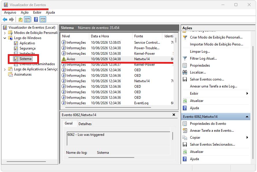Click the event list vertical scrollbar thumb
This screenshot has width=257, height=172.
(x=176, y=40)
